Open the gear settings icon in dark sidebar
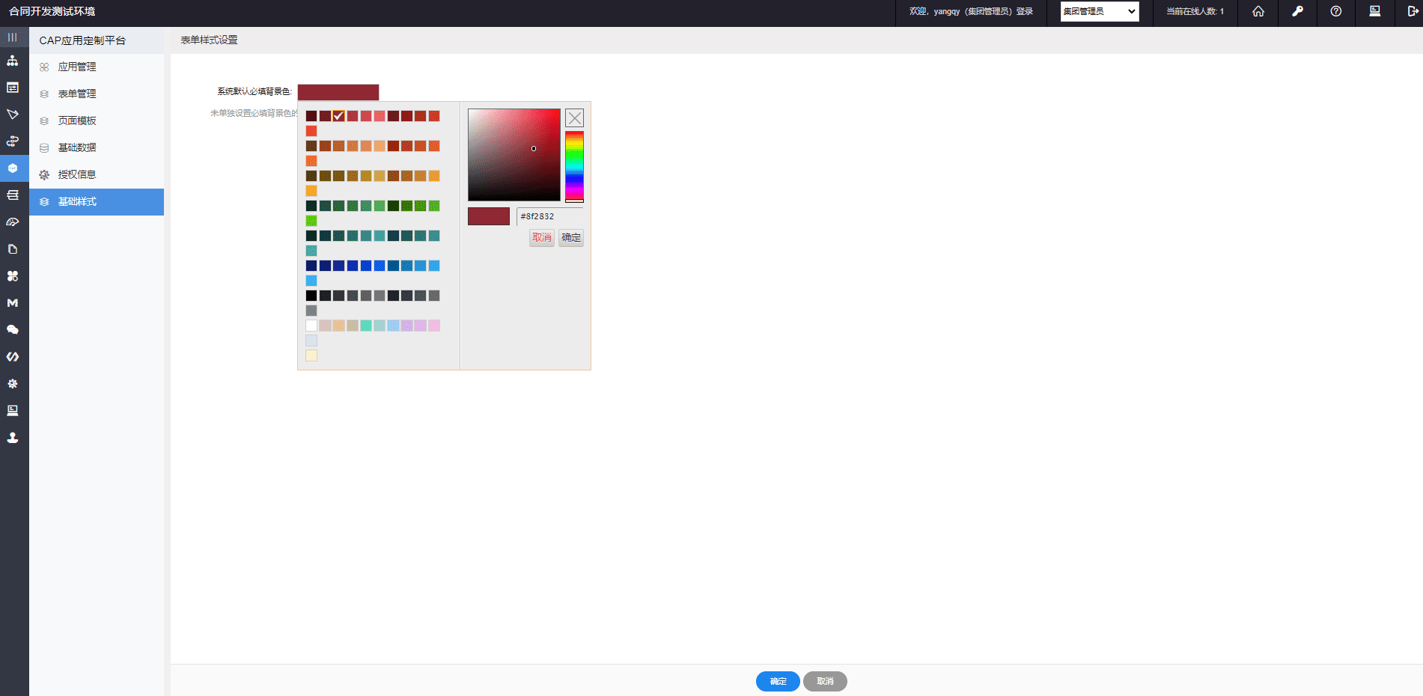The image size is (1423, 696). 13,384
